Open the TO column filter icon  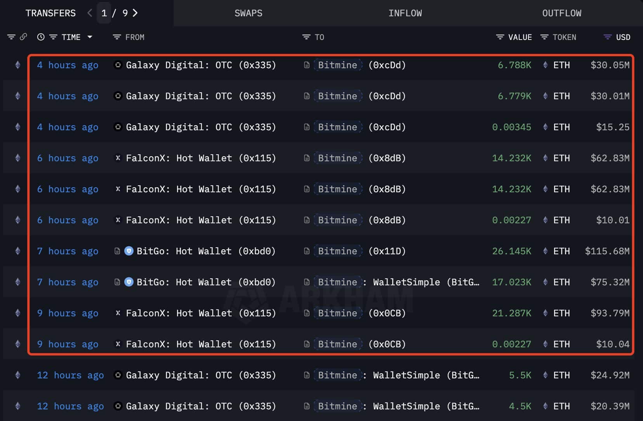(306, 37)
